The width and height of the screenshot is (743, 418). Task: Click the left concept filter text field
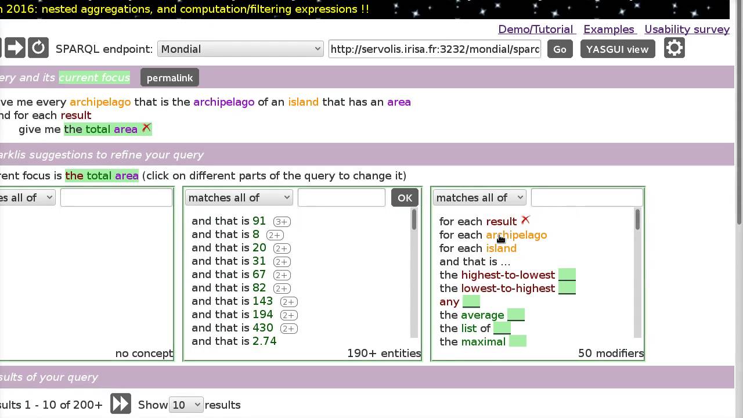tap(116, 197)
